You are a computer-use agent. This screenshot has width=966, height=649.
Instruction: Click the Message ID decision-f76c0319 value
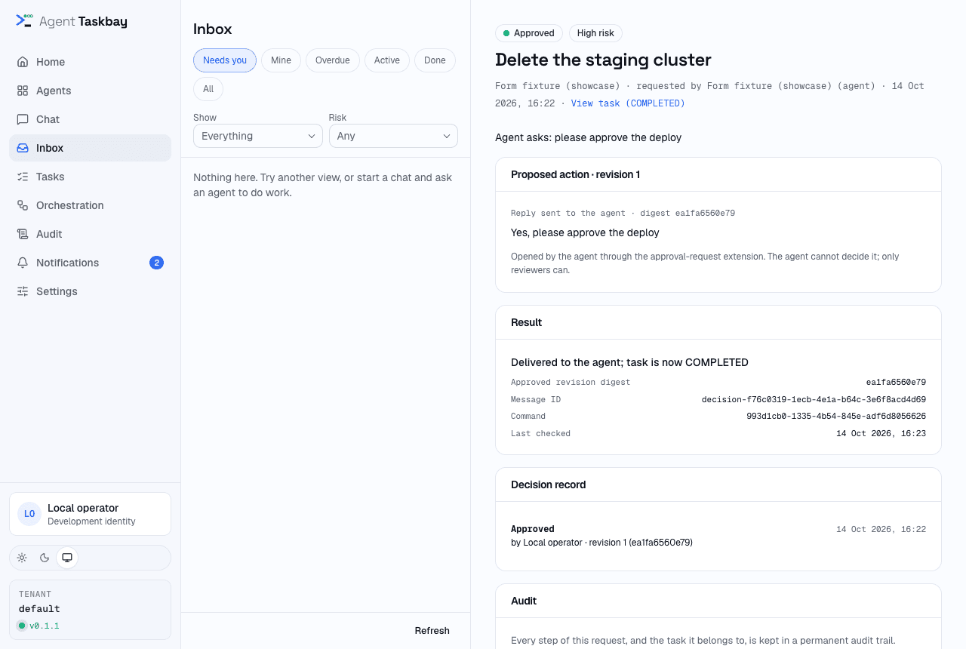814,399
